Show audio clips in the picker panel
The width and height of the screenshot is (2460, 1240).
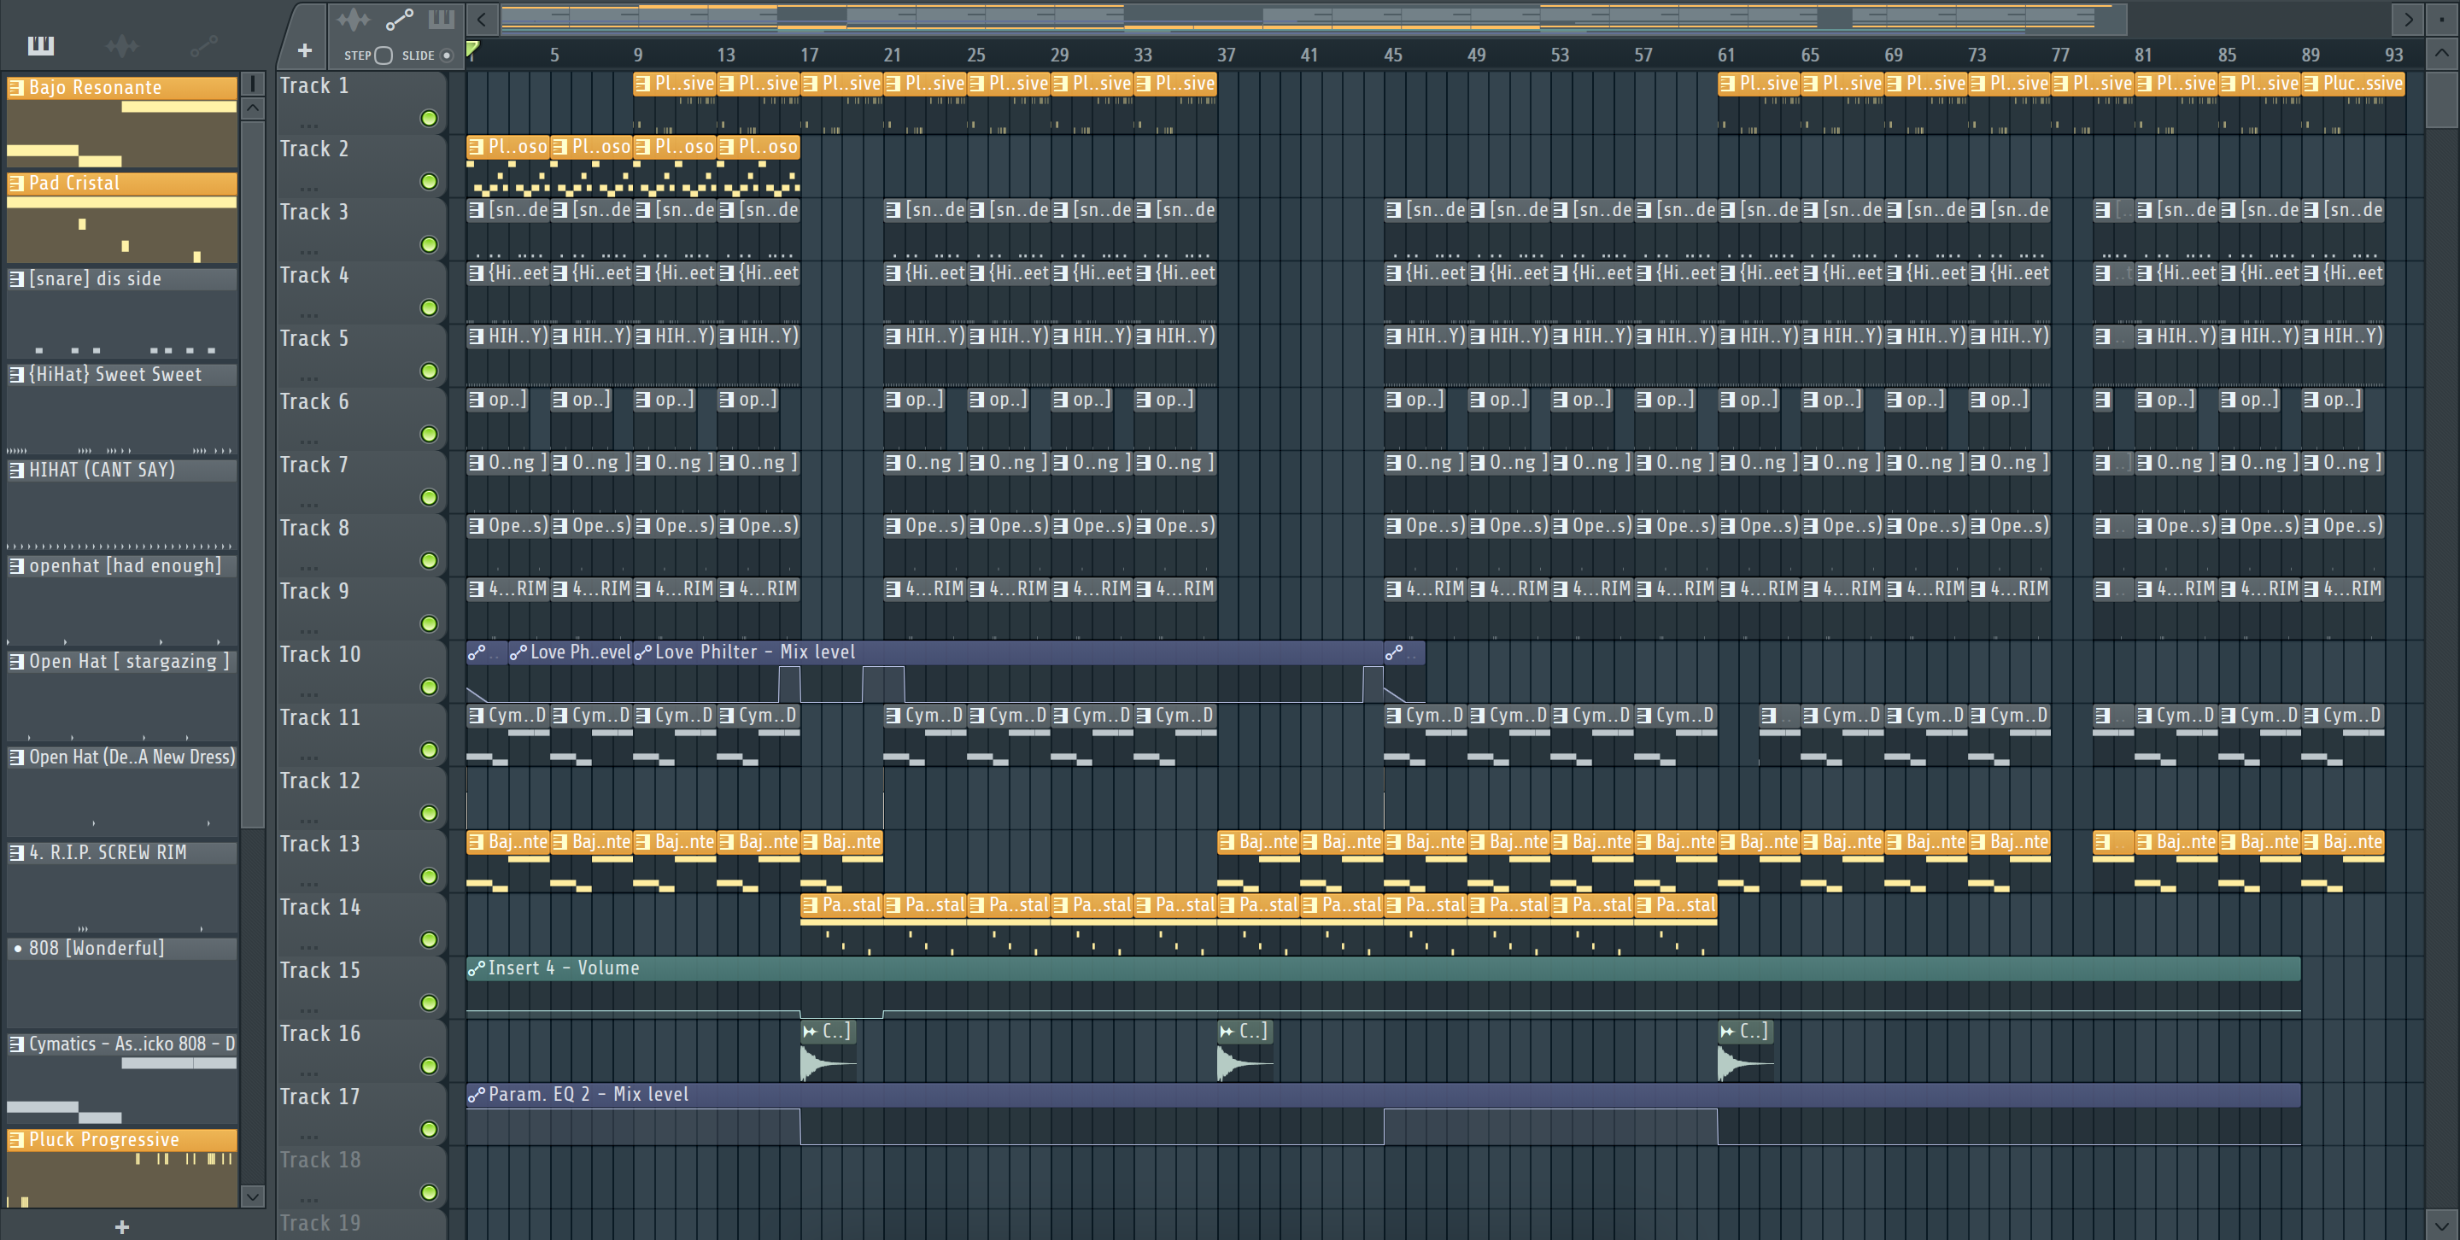click(122, 45)
